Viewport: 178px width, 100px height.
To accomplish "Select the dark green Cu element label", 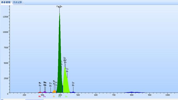I will click(x=60, y=96).
